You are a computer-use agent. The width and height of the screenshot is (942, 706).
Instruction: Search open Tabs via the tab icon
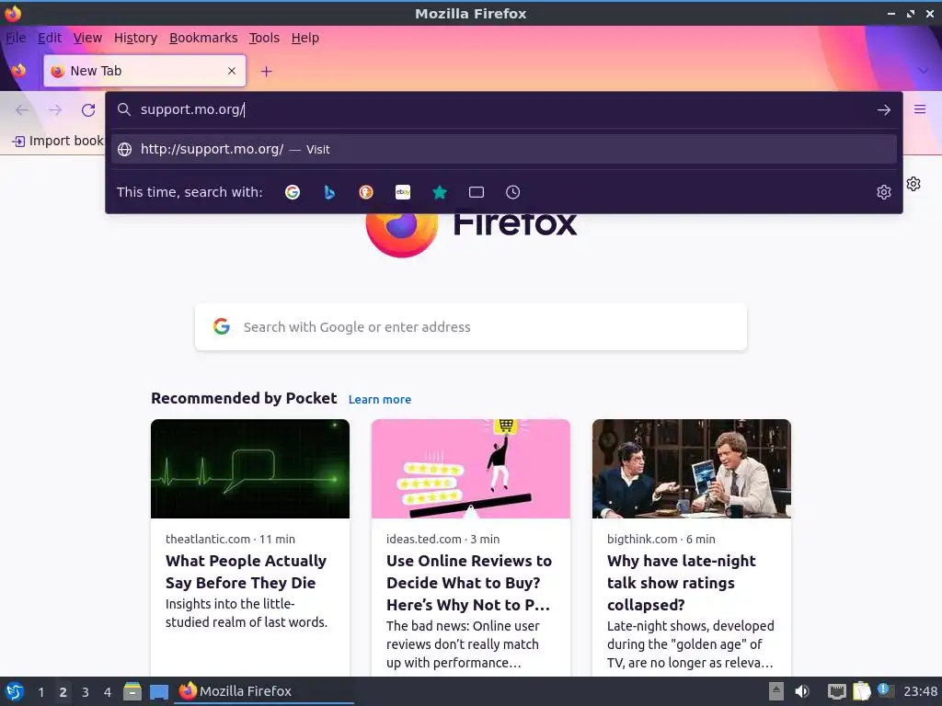tap(477, 192)
